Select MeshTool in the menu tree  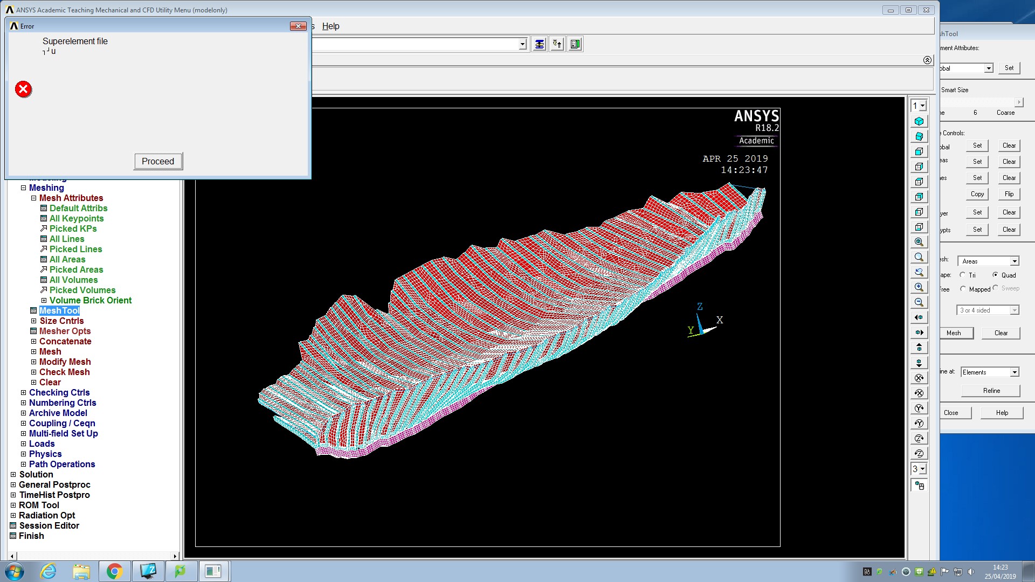(x=59, y=311)
